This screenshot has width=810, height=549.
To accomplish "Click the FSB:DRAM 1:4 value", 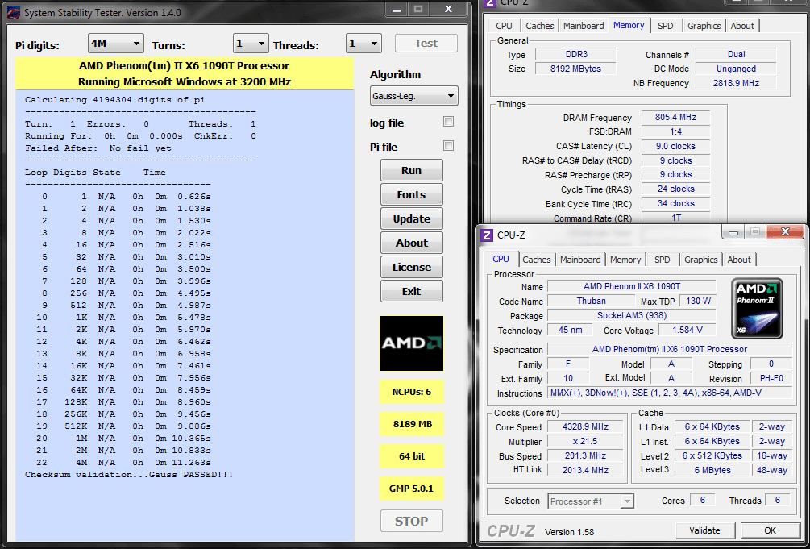I will 675,132.
